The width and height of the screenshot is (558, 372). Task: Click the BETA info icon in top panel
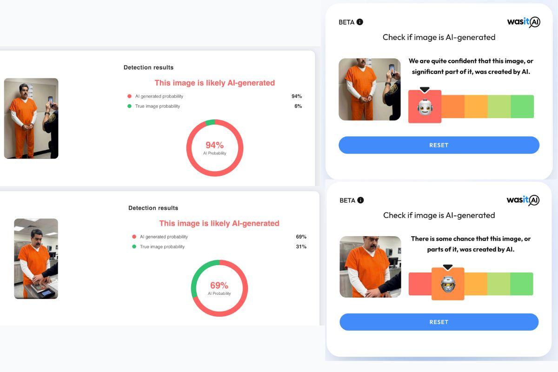[x=359, y=22]
